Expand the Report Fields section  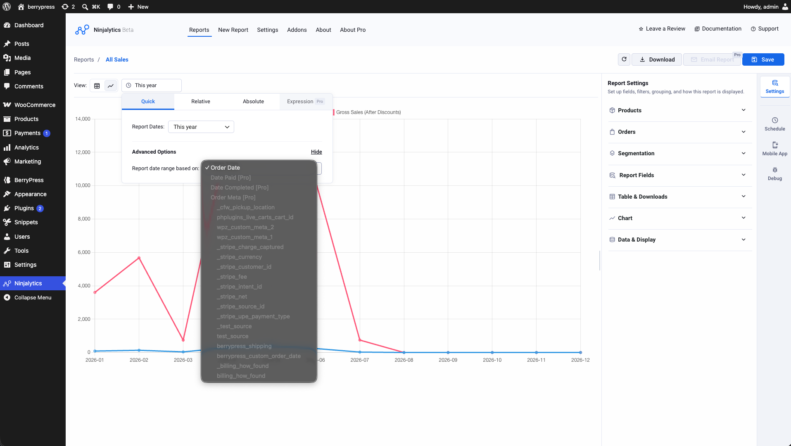(x=680, y=175)
